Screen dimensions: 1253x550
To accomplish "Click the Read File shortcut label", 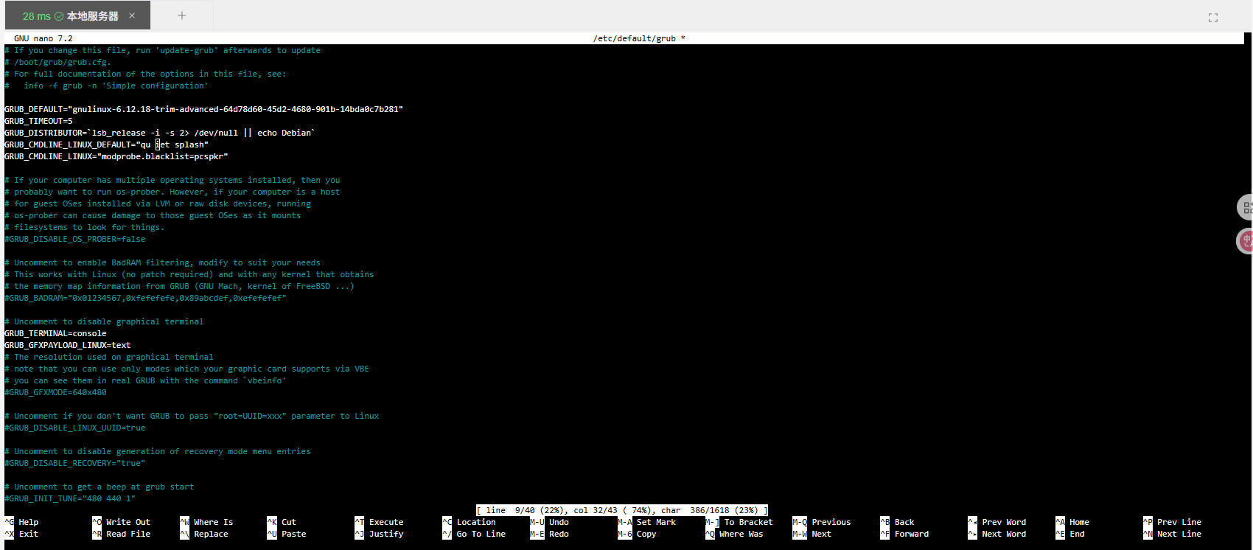I will point(128,534).
